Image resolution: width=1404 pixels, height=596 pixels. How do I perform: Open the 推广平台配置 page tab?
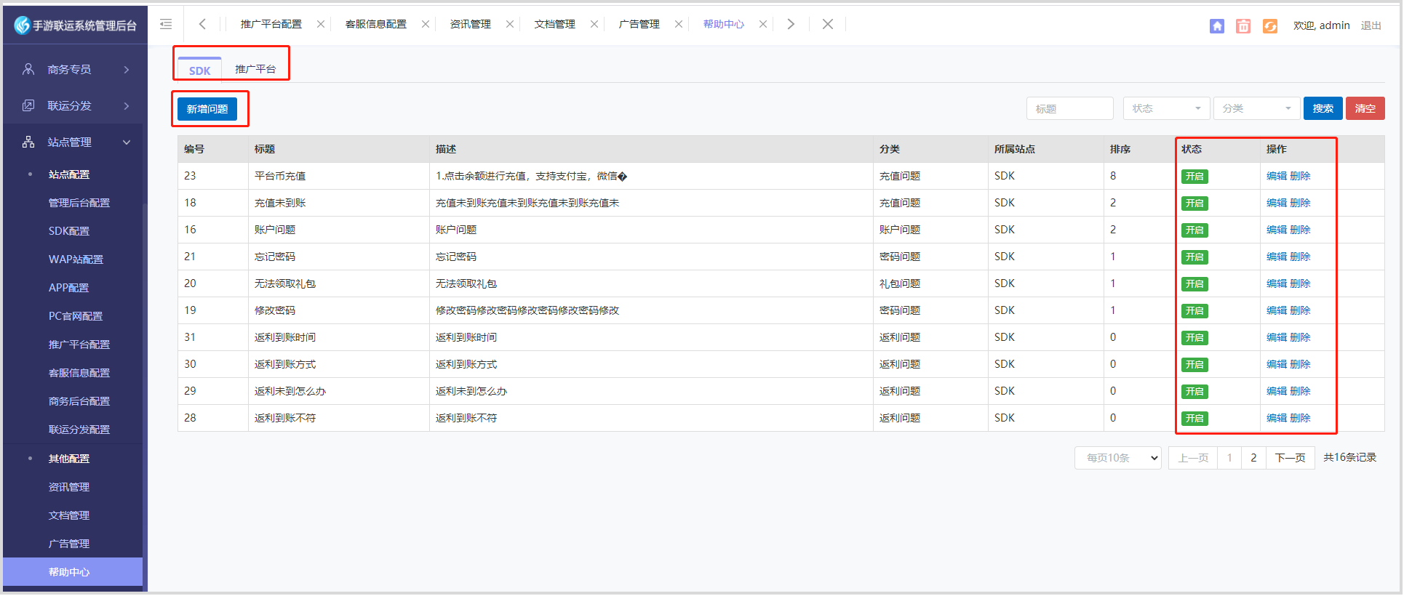point(271,24)
